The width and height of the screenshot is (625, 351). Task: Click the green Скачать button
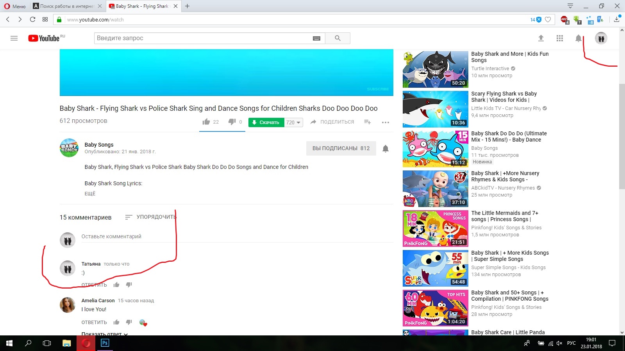pos(266,122)
